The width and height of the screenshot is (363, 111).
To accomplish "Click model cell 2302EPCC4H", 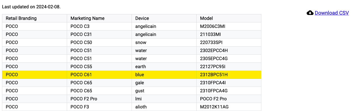I will point(229,51).
